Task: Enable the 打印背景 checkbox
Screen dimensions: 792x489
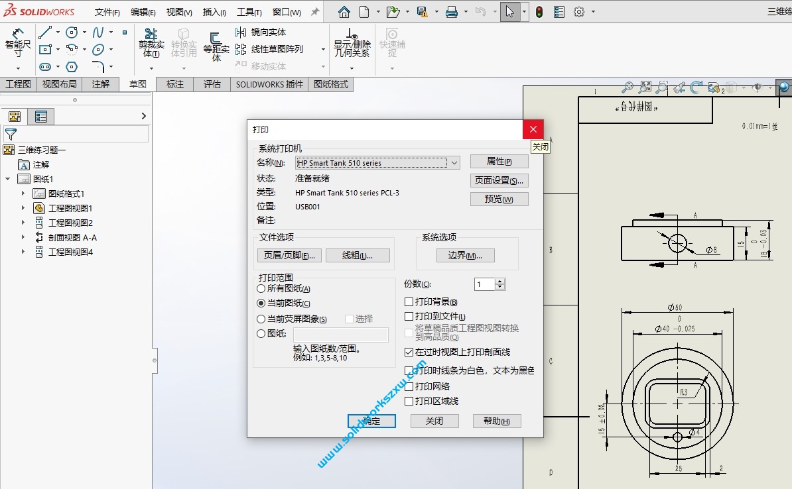Action: (409, 301)
